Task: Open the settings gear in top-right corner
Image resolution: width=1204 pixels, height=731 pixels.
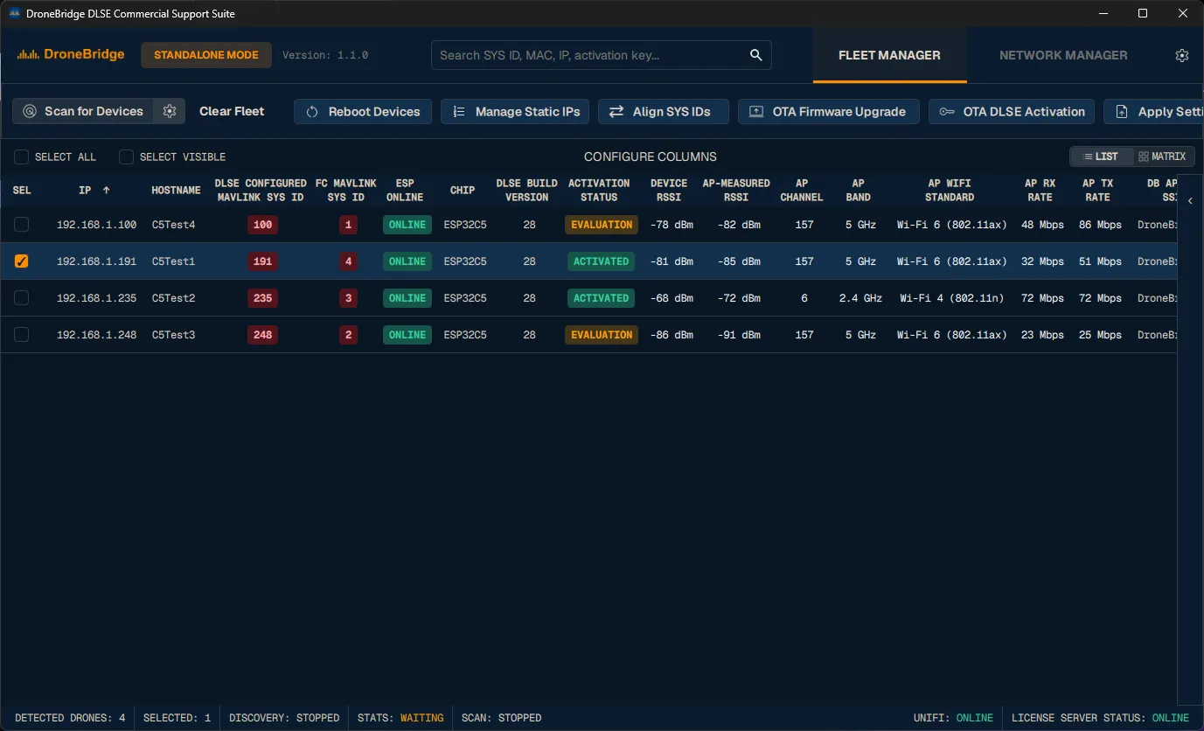Action: point(1182,55)
